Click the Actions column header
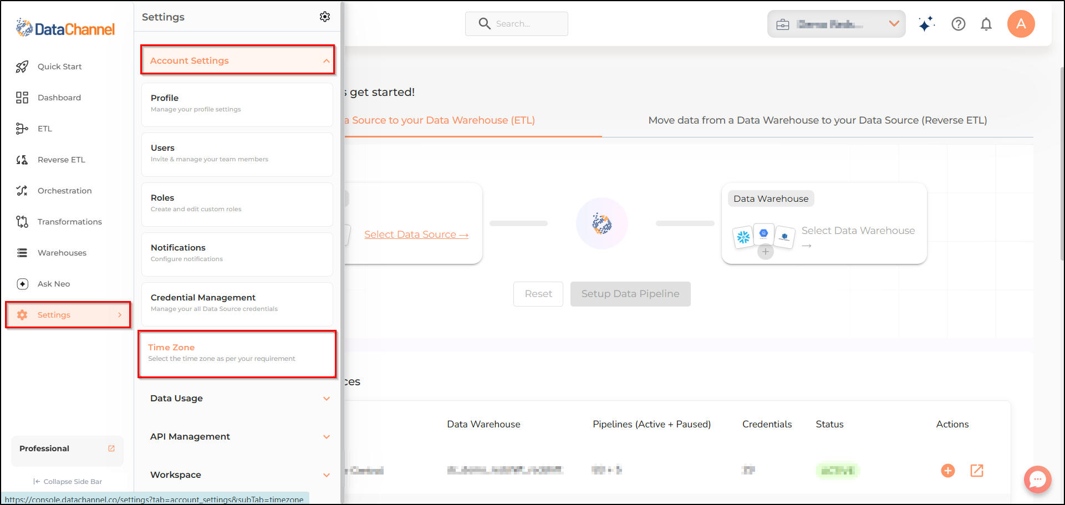The height and width of the screenshot is (505, 1065). pos(952,424)
